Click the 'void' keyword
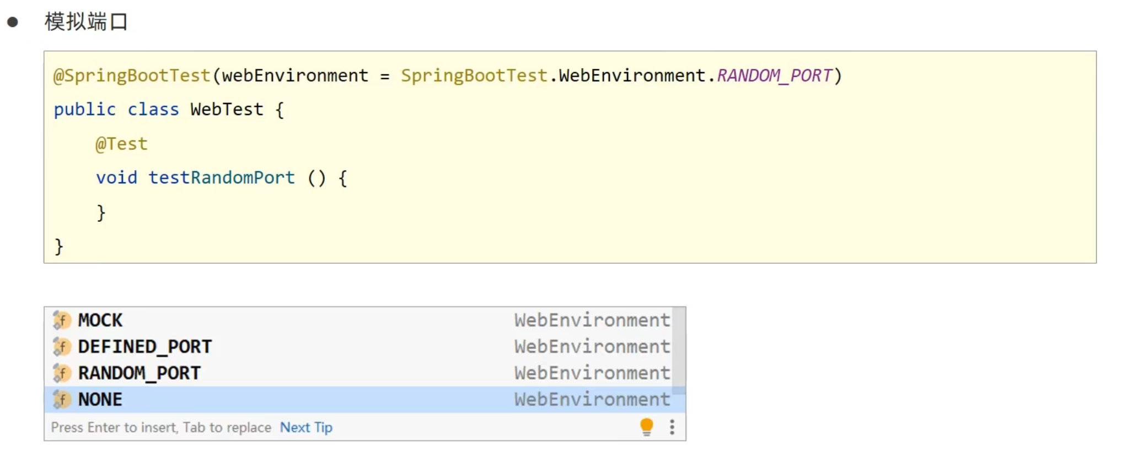1132x470 pixels. coord(116,178)
